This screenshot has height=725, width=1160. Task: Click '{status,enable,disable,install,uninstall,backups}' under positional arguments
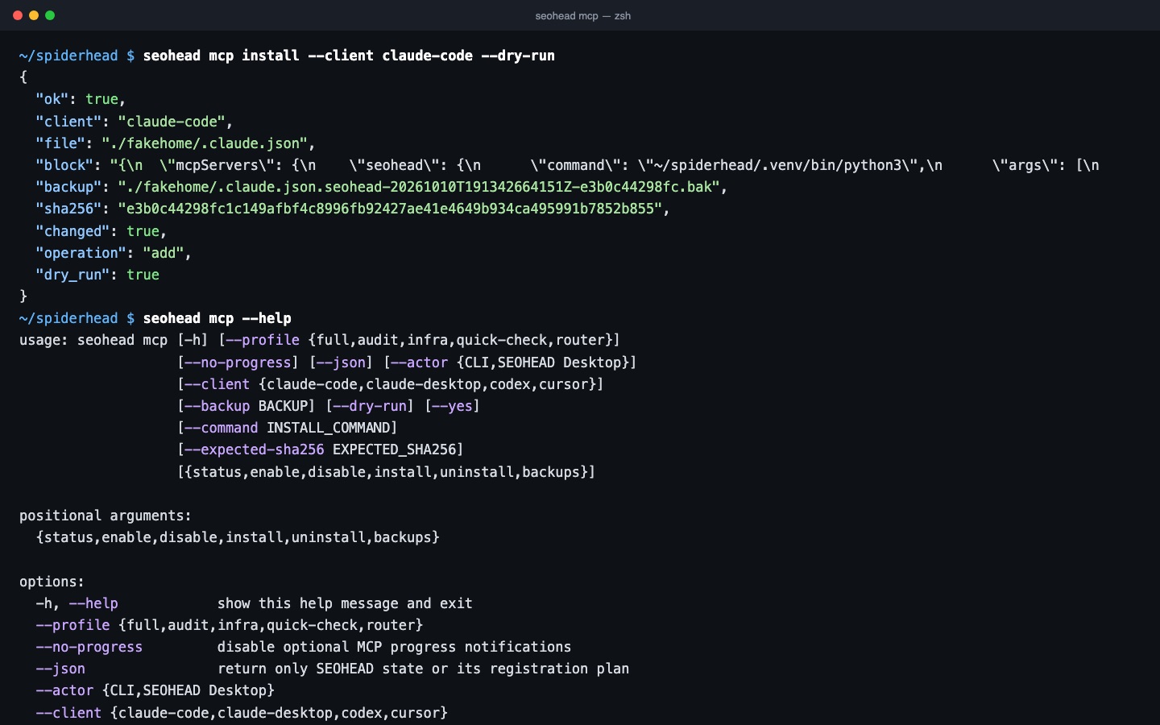(238, 537)
